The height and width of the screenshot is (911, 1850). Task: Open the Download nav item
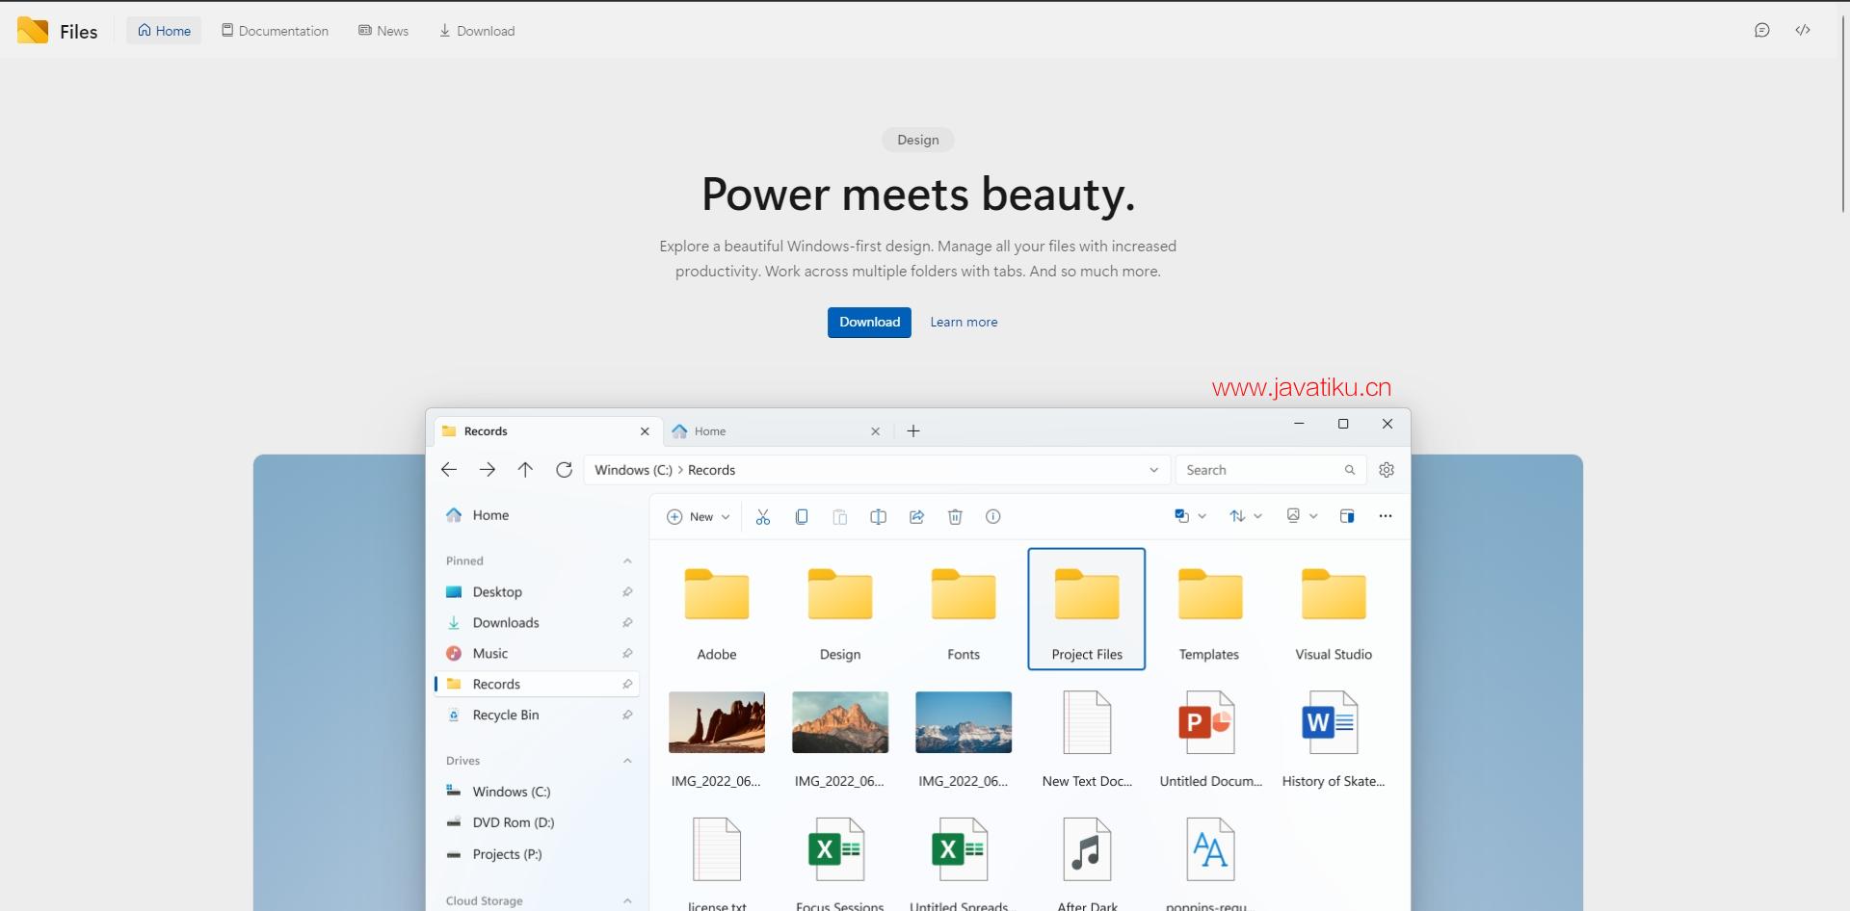click(477, 31)
